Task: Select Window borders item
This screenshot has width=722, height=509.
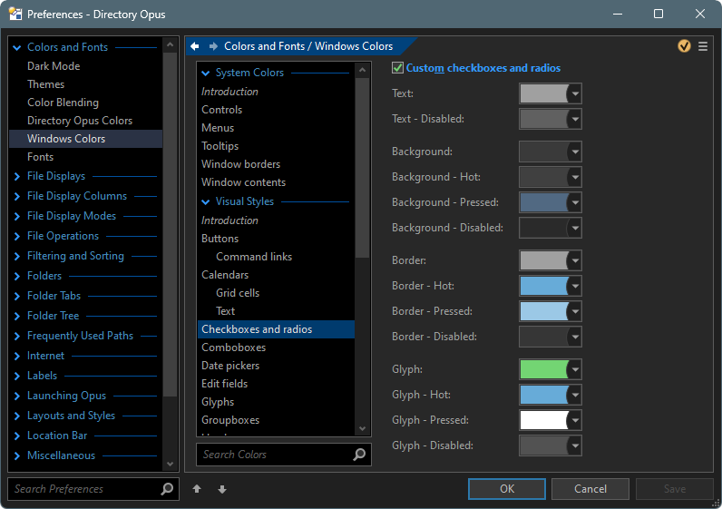Action: 240,164
